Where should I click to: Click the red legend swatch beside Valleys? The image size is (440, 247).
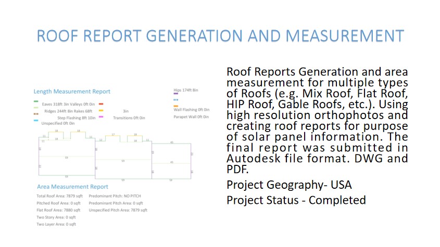[101, 105]
